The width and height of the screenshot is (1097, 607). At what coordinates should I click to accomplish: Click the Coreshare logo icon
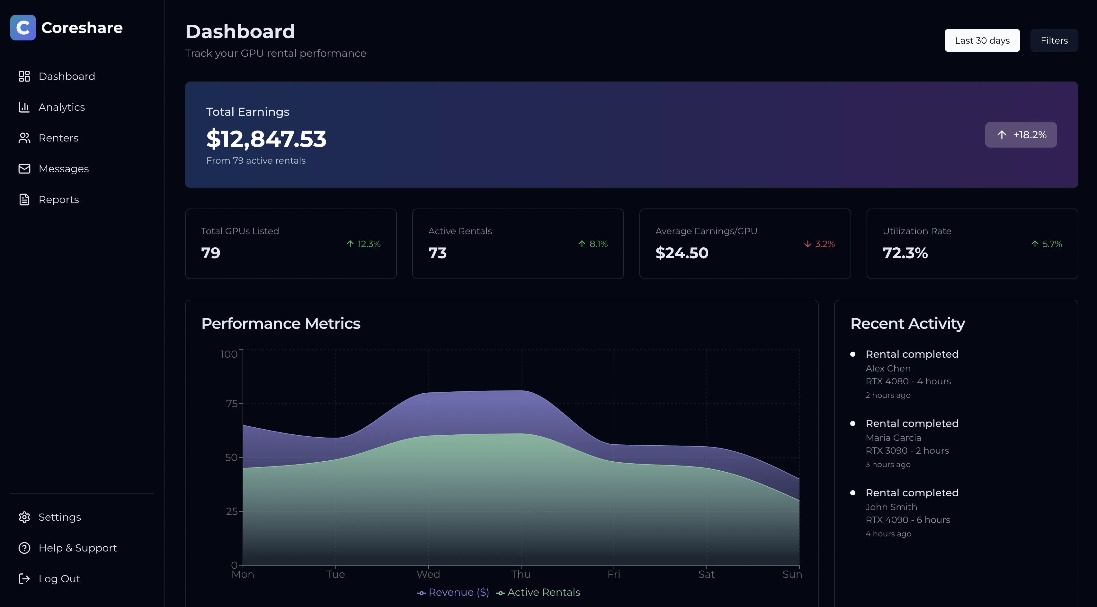click(23, 28)
